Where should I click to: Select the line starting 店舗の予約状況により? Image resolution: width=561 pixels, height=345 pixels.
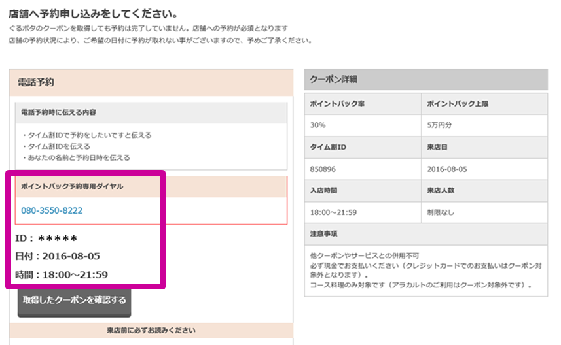[160, 41]
